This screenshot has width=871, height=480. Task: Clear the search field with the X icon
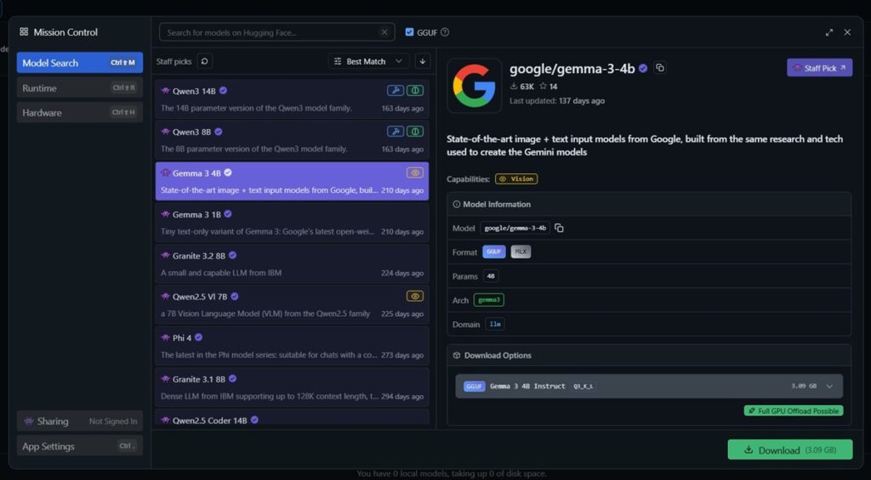pos(384,32)
